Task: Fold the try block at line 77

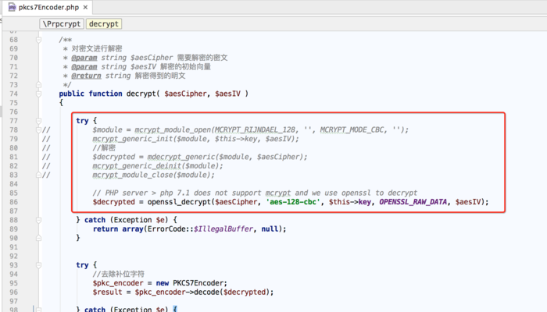Action: (39, 121)
